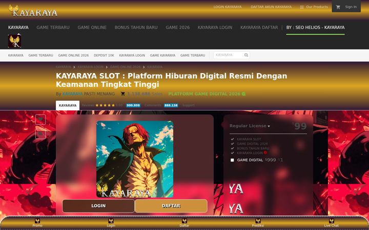Click the green check badge after PLATFORM GAME DIGITAL 2026
The width and height of the screenshot is (369, 230).
(x=243, y=94)
